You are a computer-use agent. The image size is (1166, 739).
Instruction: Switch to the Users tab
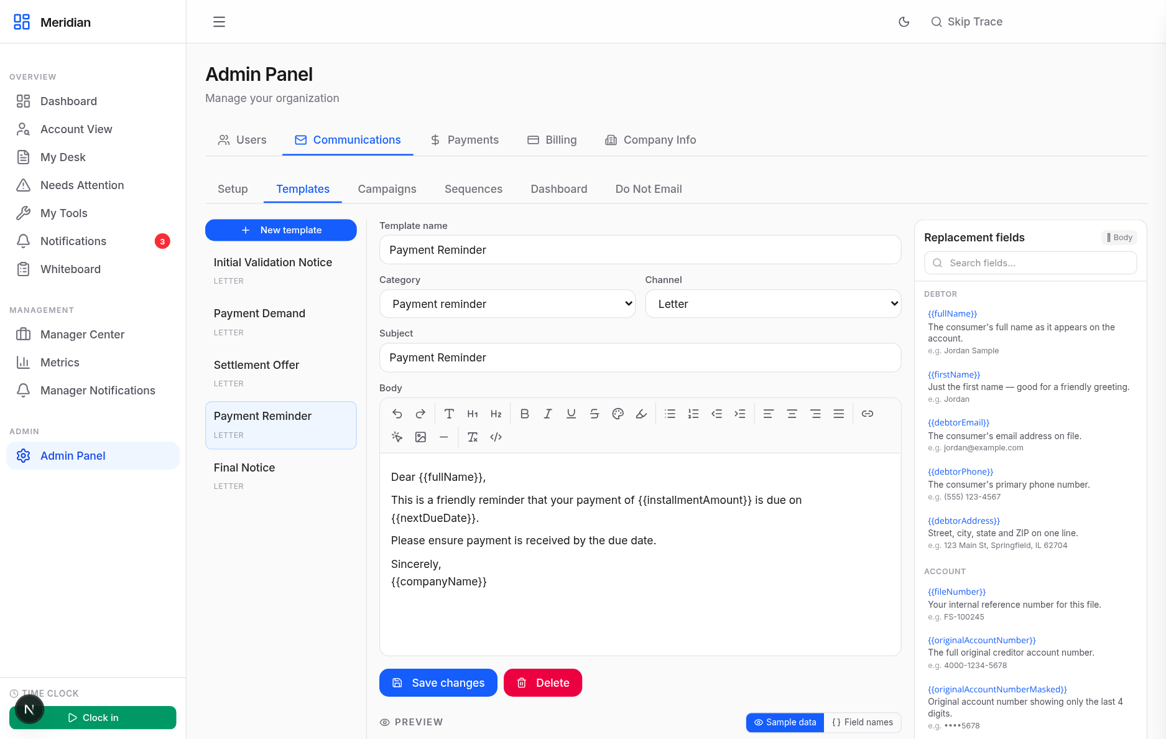[x=242, y=140]
